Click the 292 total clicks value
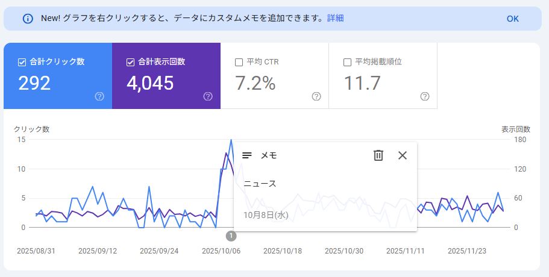549x277 pixels. click(x=34, y=83)
